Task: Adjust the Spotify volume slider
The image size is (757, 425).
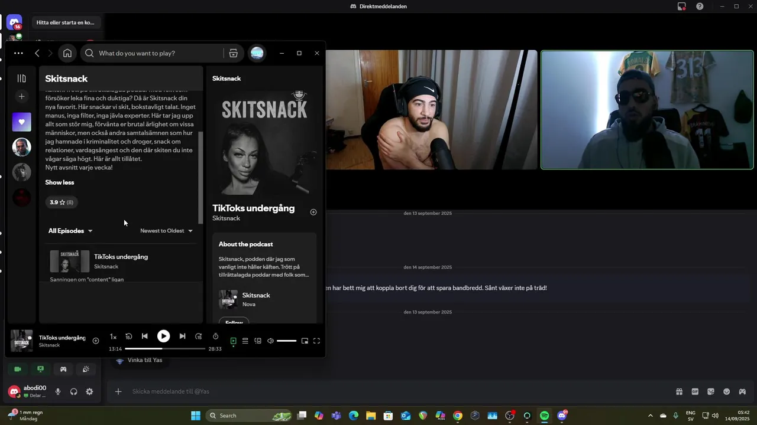Action: (286, 341)
